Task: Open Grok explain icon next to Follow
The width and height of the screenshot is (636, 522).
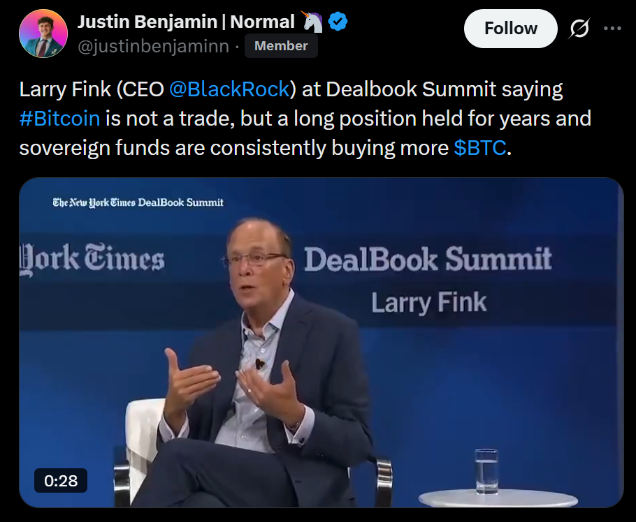Action: coord(579,29)
